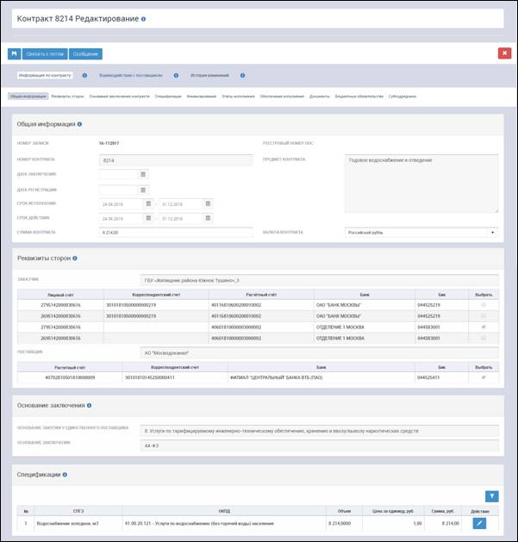
Task: Open the Валюта контракта dropdown
Action: pyautogui.click(x=421, y=233)
